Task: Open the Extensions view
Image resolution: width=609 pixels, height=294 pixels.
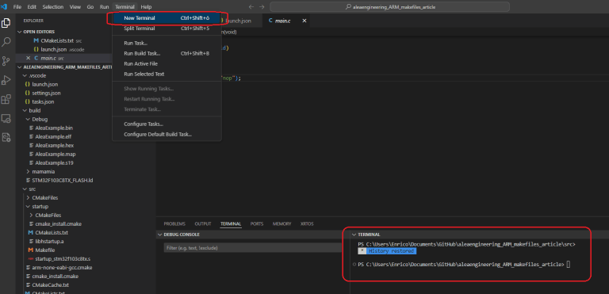Action: tap(6, 99)
